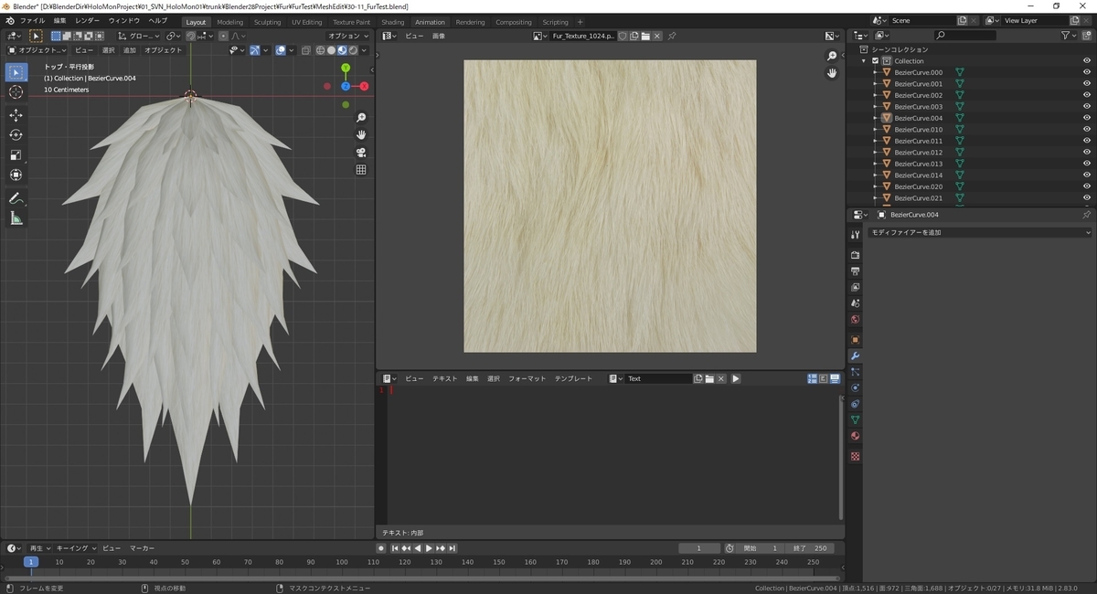Activate the Scale tool
The height and width of the screenshot is (594, 1097).
click(16, 154)
